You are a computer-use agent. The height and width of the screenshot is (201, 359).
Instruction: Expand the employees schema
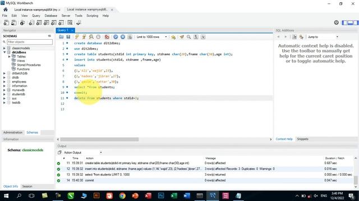pyautogui.click(x=4, y=82)
